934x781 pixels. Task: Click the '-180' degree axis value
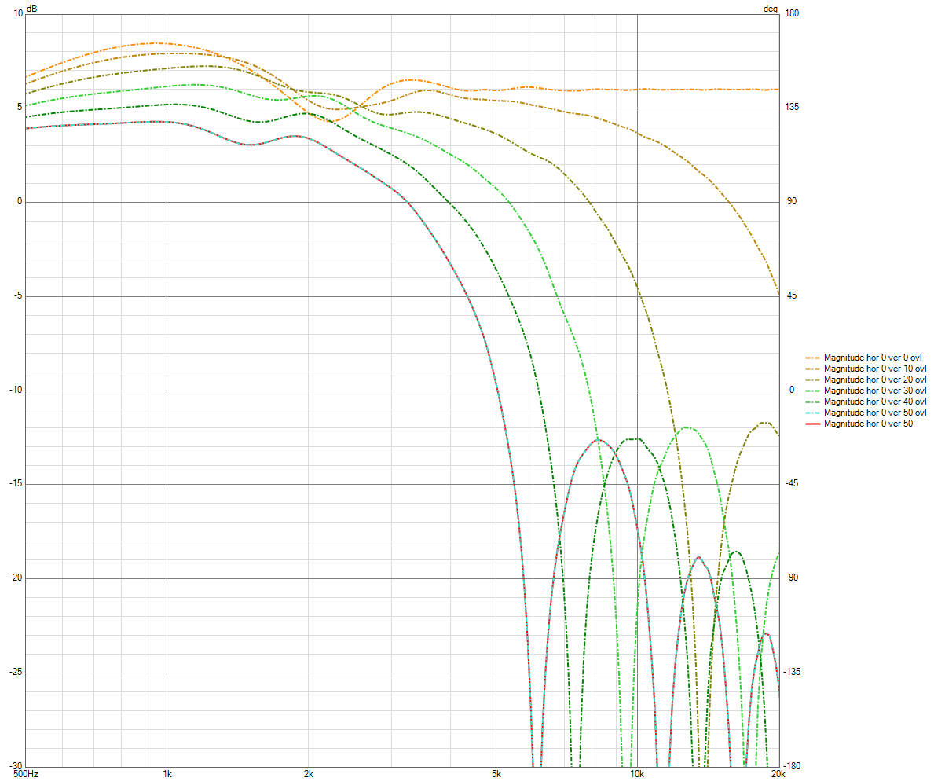(793, 766)
